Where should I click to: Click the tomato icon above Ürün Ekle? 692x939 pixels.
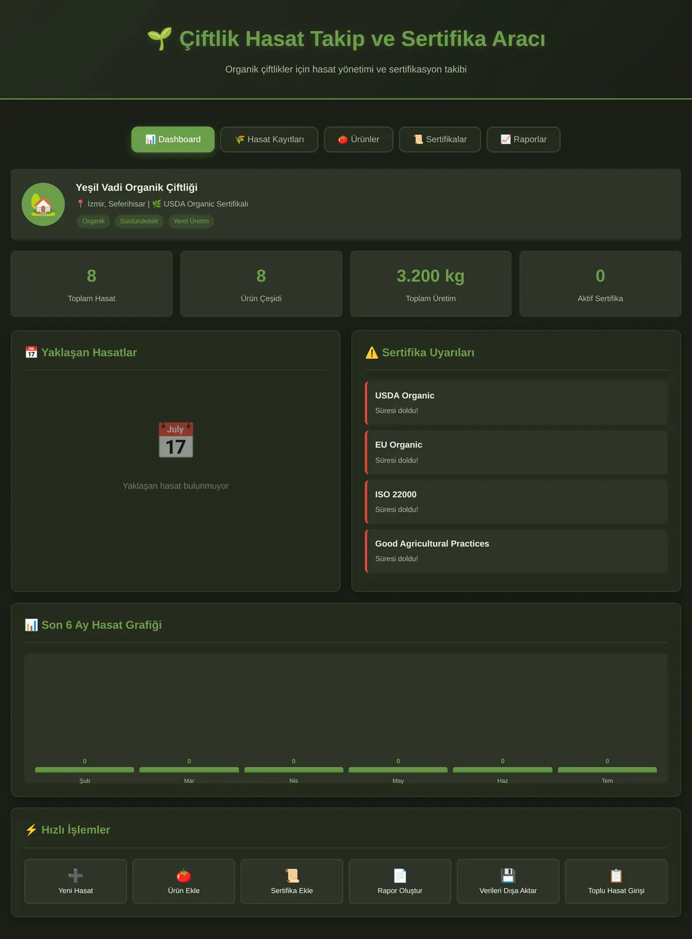184,876
